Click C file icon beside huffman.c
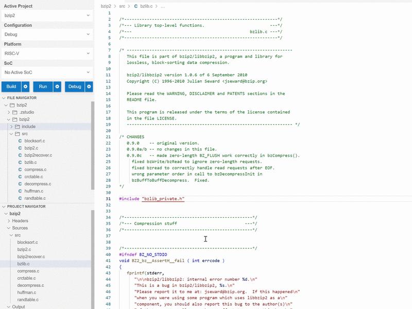Screen dimensions: 412x309 click(x=20, y=191)
